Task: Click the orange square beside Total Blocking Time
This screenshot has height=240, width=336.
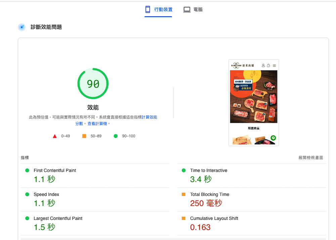Action: point(184,194)
